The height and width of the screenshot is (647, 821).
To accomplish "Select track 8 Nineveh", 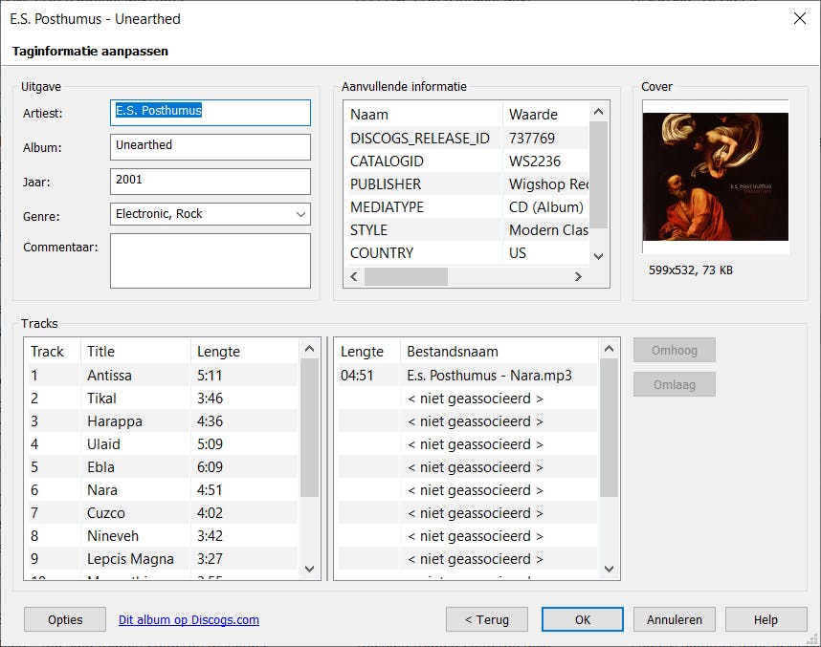I will click(x=163, y=536).
